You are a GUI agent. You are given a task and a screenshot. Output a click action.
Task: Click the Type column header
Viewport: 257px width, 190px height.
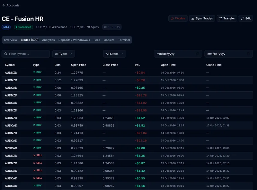click(x=36, y=65)
